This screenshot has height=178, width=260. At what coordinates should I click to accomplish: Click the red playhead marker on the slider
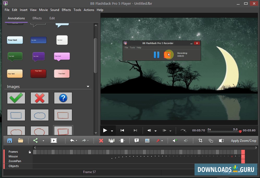click(240, 132)
